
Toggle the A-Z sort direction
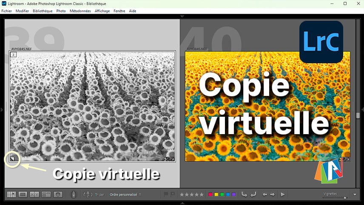88,194
